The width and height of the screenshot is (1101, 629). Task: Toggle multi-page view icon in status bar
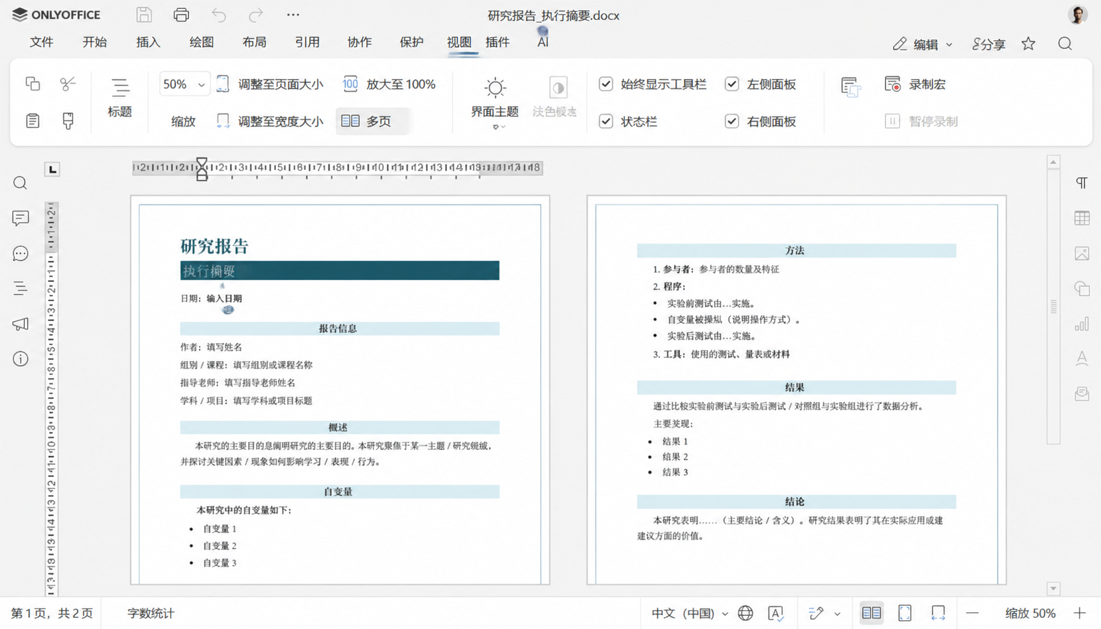pos(872,613)
